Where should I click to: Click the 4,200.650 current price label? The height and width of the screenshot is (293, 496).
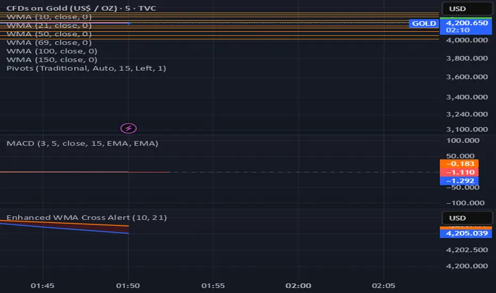pyautogui.click(x=466, y=26)
